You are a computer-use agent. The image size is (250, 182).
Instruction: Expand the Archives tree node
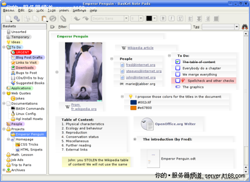coord(4,170)
